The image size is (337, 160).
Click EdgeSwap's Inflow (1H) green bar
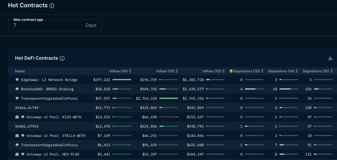point(122,80)
